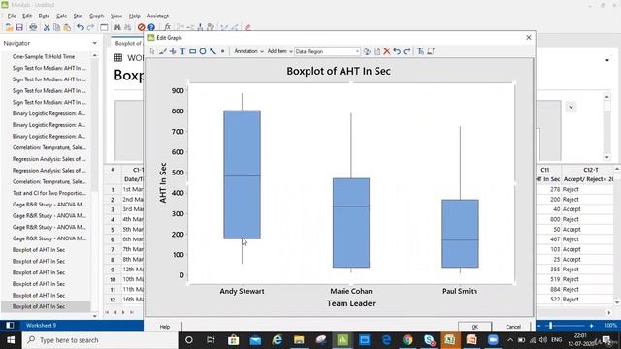The height and width of the screenshot is (349, 621).
Task: Select the Line arrow drawing tool
Action: click(212, 51)
